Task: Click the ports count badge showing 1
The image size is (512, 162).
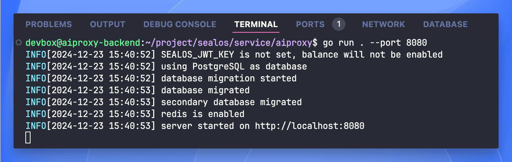Action: [x=339, y=25]
